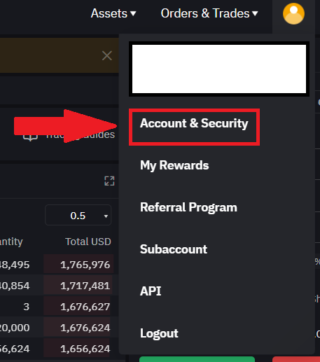Open the 0.5 grouping dropdown
320x362 pixels.
(x=78, y=215)
